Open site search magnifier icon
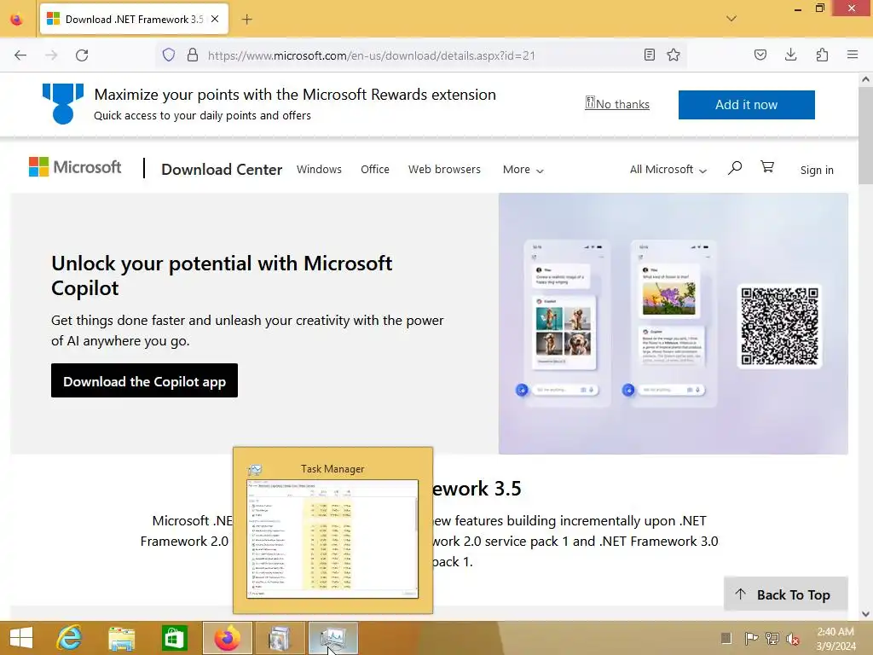Screen dimensions: 873x655 (735, 168)
